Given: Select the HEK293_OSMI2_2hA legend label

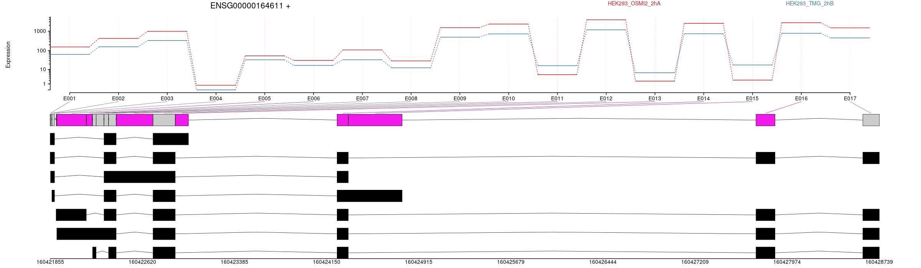Looking at the screenshot, I should coord(634,3).
